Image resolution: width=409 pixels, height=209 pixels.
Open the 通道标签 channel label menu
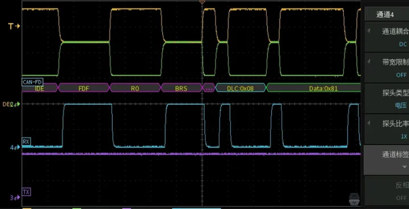(x=387, y=160)
